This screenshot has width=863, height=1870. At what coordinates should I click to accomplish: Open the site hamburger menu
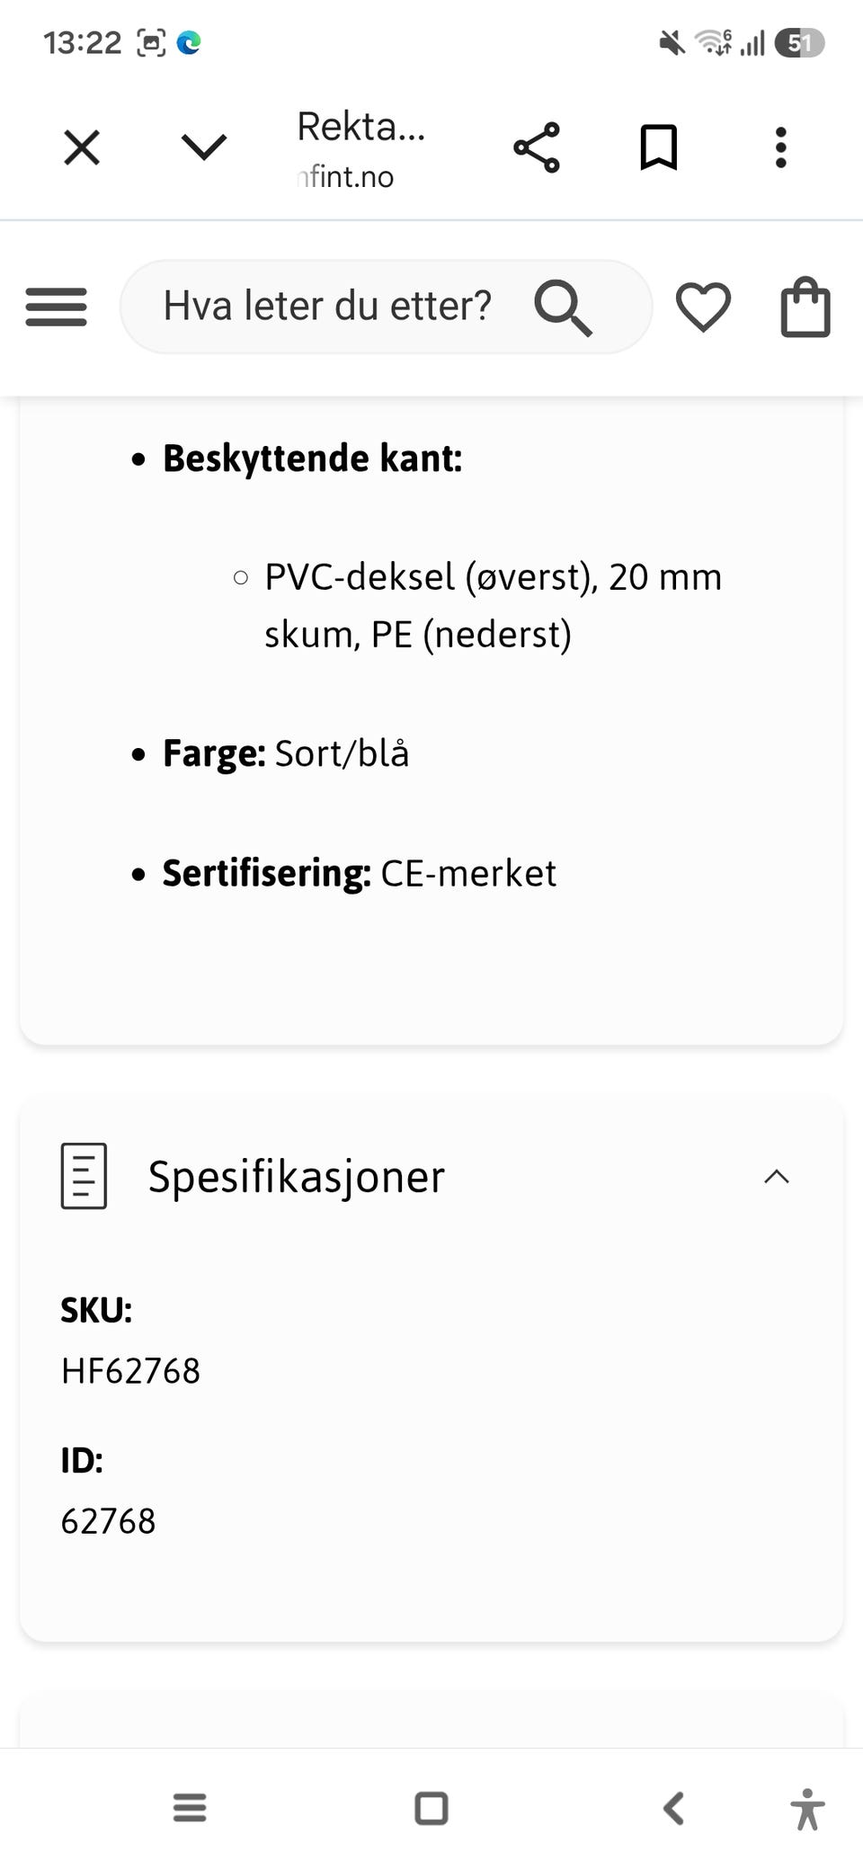[x=57, y=307]
